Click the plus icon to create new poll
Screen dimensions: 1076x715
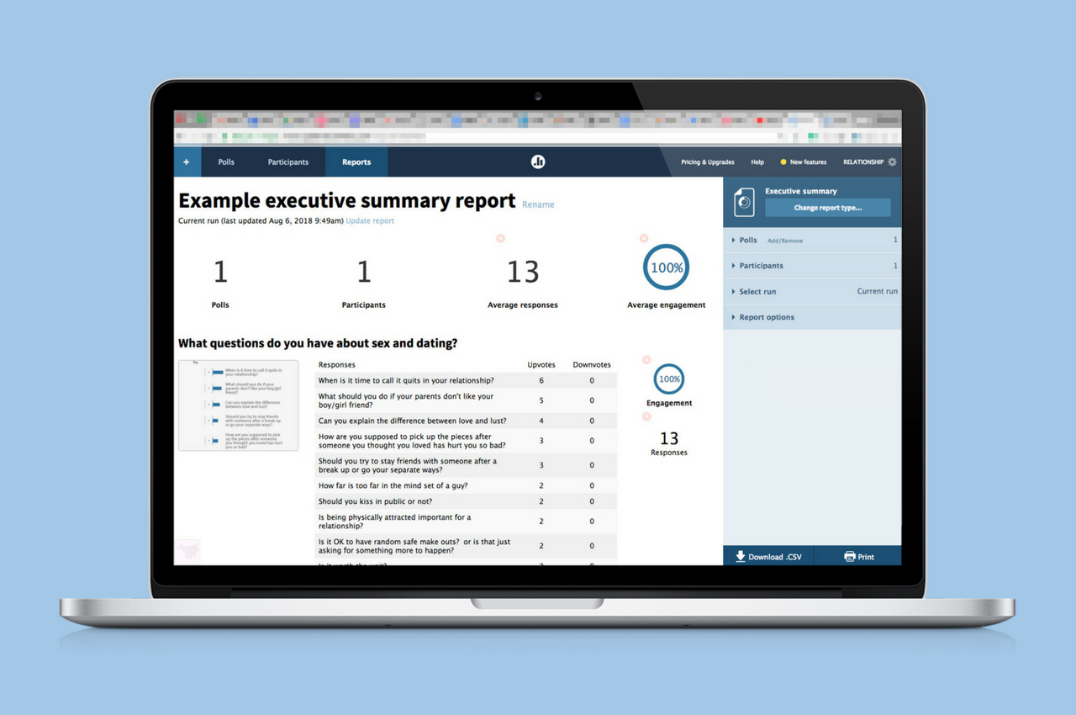point(186,162)
